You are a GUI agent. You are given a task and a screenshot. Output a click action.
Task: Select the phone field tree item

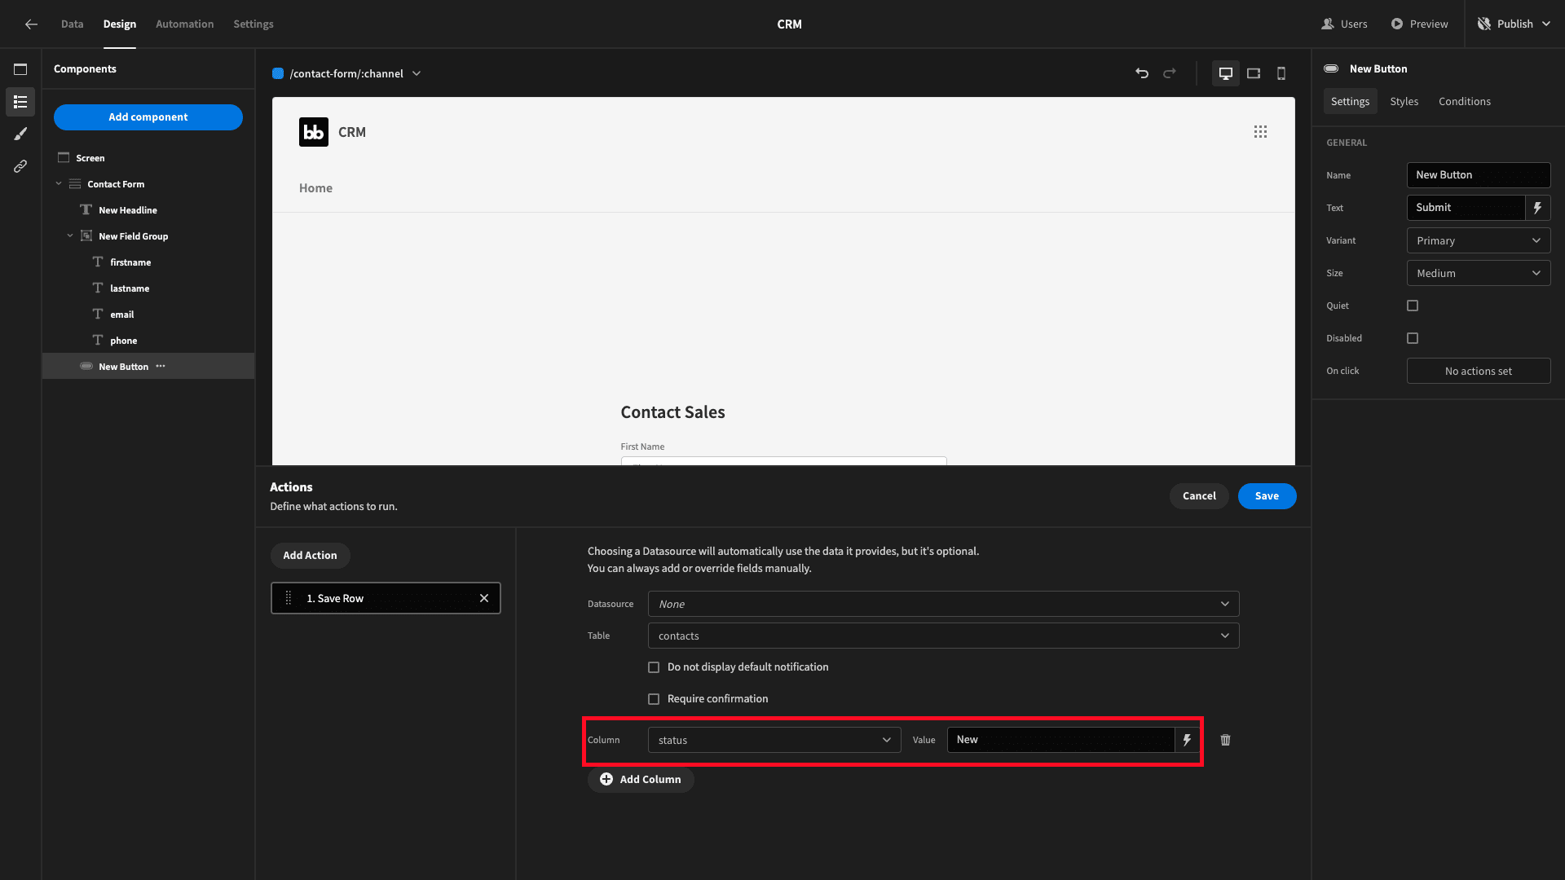pyautogui.click(x=123, y=341)
